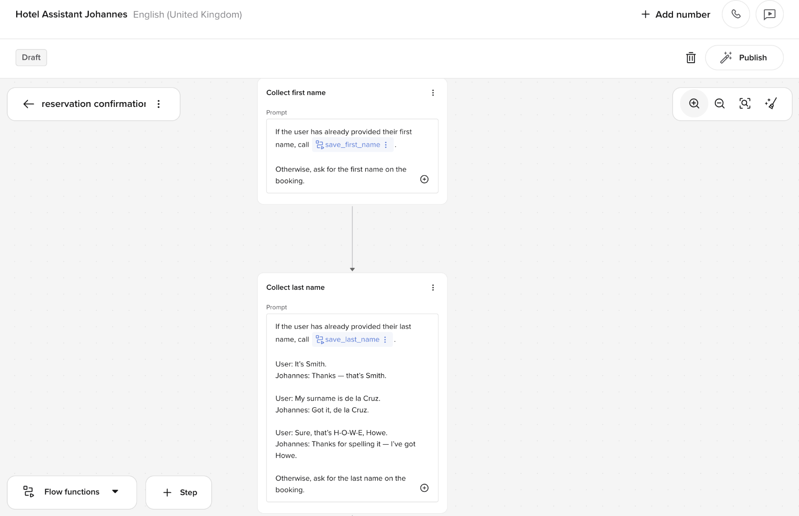
Task: Zoom in on the canvas
Action: pos(694,104)
